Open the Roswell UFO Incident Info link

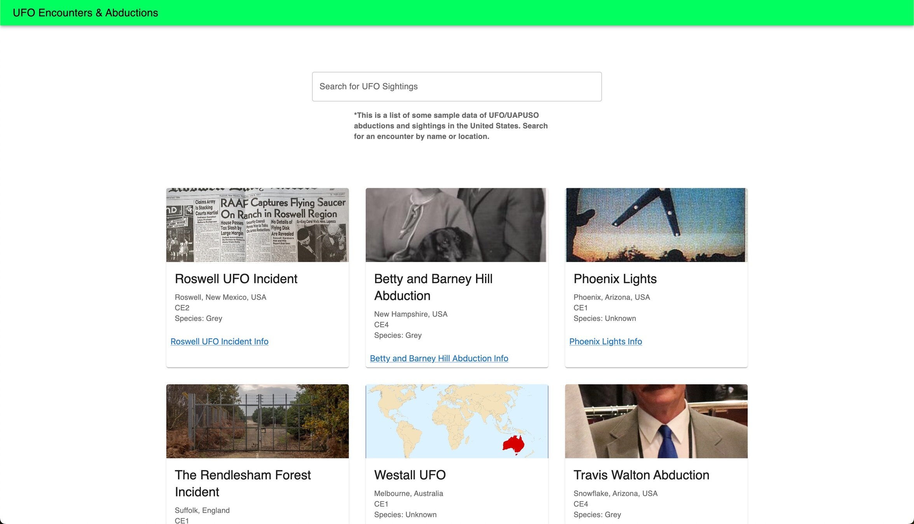219,341
